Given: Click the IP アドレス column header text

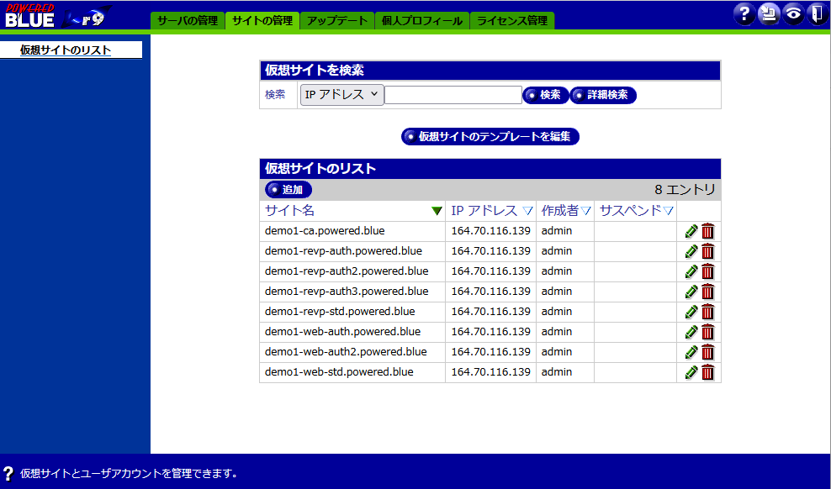Looking at the screenshot, I should tap(484, 211).
